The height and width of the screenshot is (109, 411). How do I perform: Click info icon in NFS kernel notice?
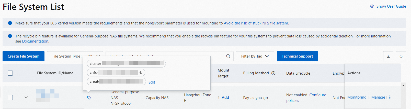[x=10, y=23]
